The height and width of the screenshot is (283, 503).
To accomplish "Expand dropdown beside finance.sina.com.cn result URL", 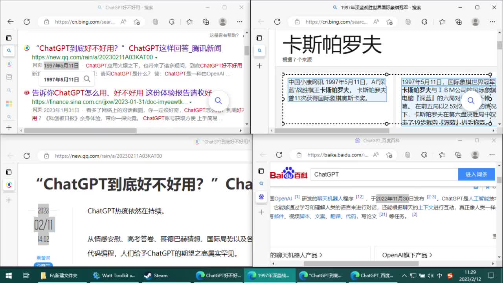I will [x=191, y=102].
